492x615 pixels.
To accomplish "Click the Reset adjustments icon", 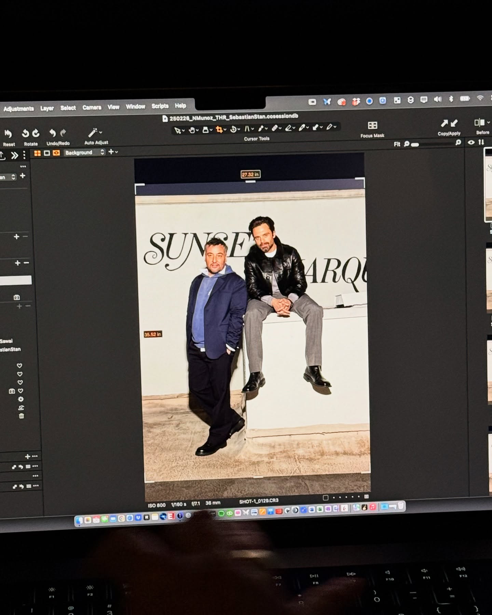I will coord(9,134).
